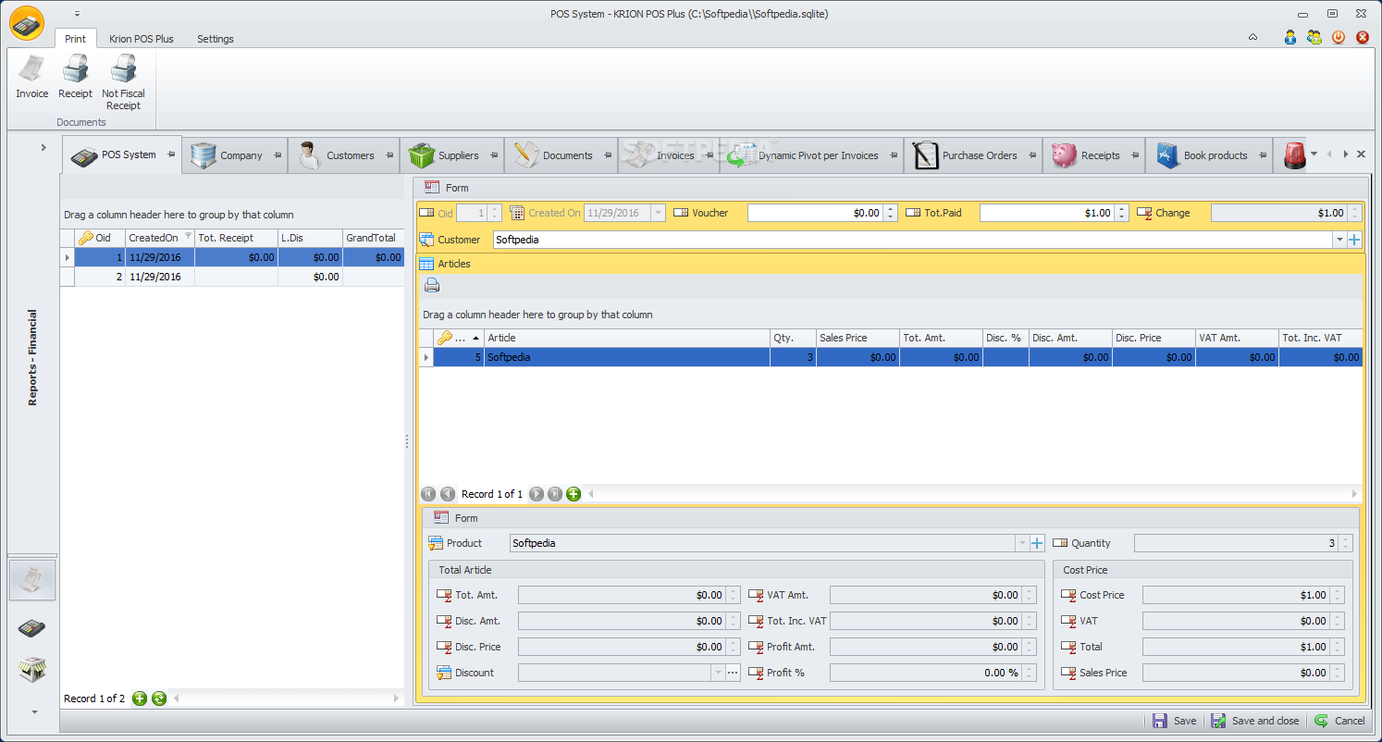Switch to the Print ribbon tab

(x=76, y=39)
